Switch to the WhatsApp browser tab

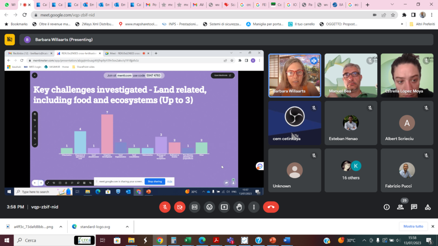pyautogui.click(x=10, y=5)
